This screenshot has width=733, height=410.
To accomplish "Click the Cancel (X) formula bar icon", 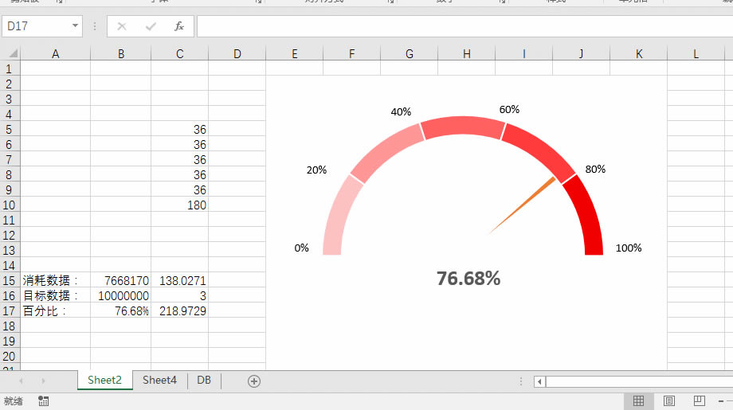I will pyautogui.click(x=122, y=26).
